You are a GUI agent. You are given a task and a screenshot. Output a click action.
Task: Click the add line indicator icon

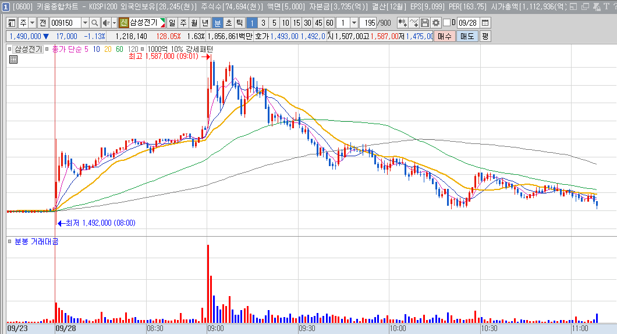point(413,23)
